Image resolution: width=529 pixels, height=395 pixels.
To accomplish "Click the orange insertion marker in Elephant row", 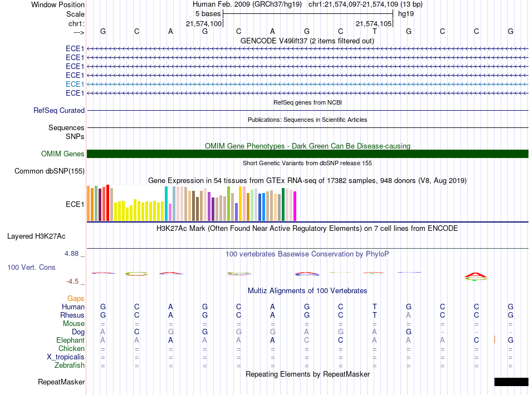I will coord(494,339).
